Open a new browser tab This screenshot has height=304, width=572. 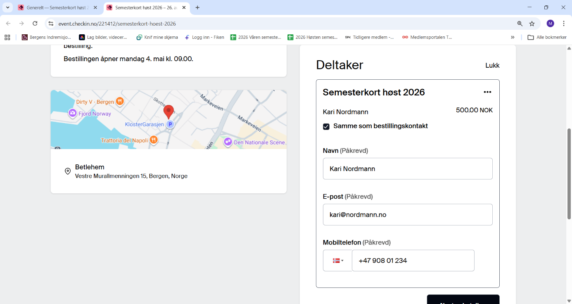(x=197, y=7)
